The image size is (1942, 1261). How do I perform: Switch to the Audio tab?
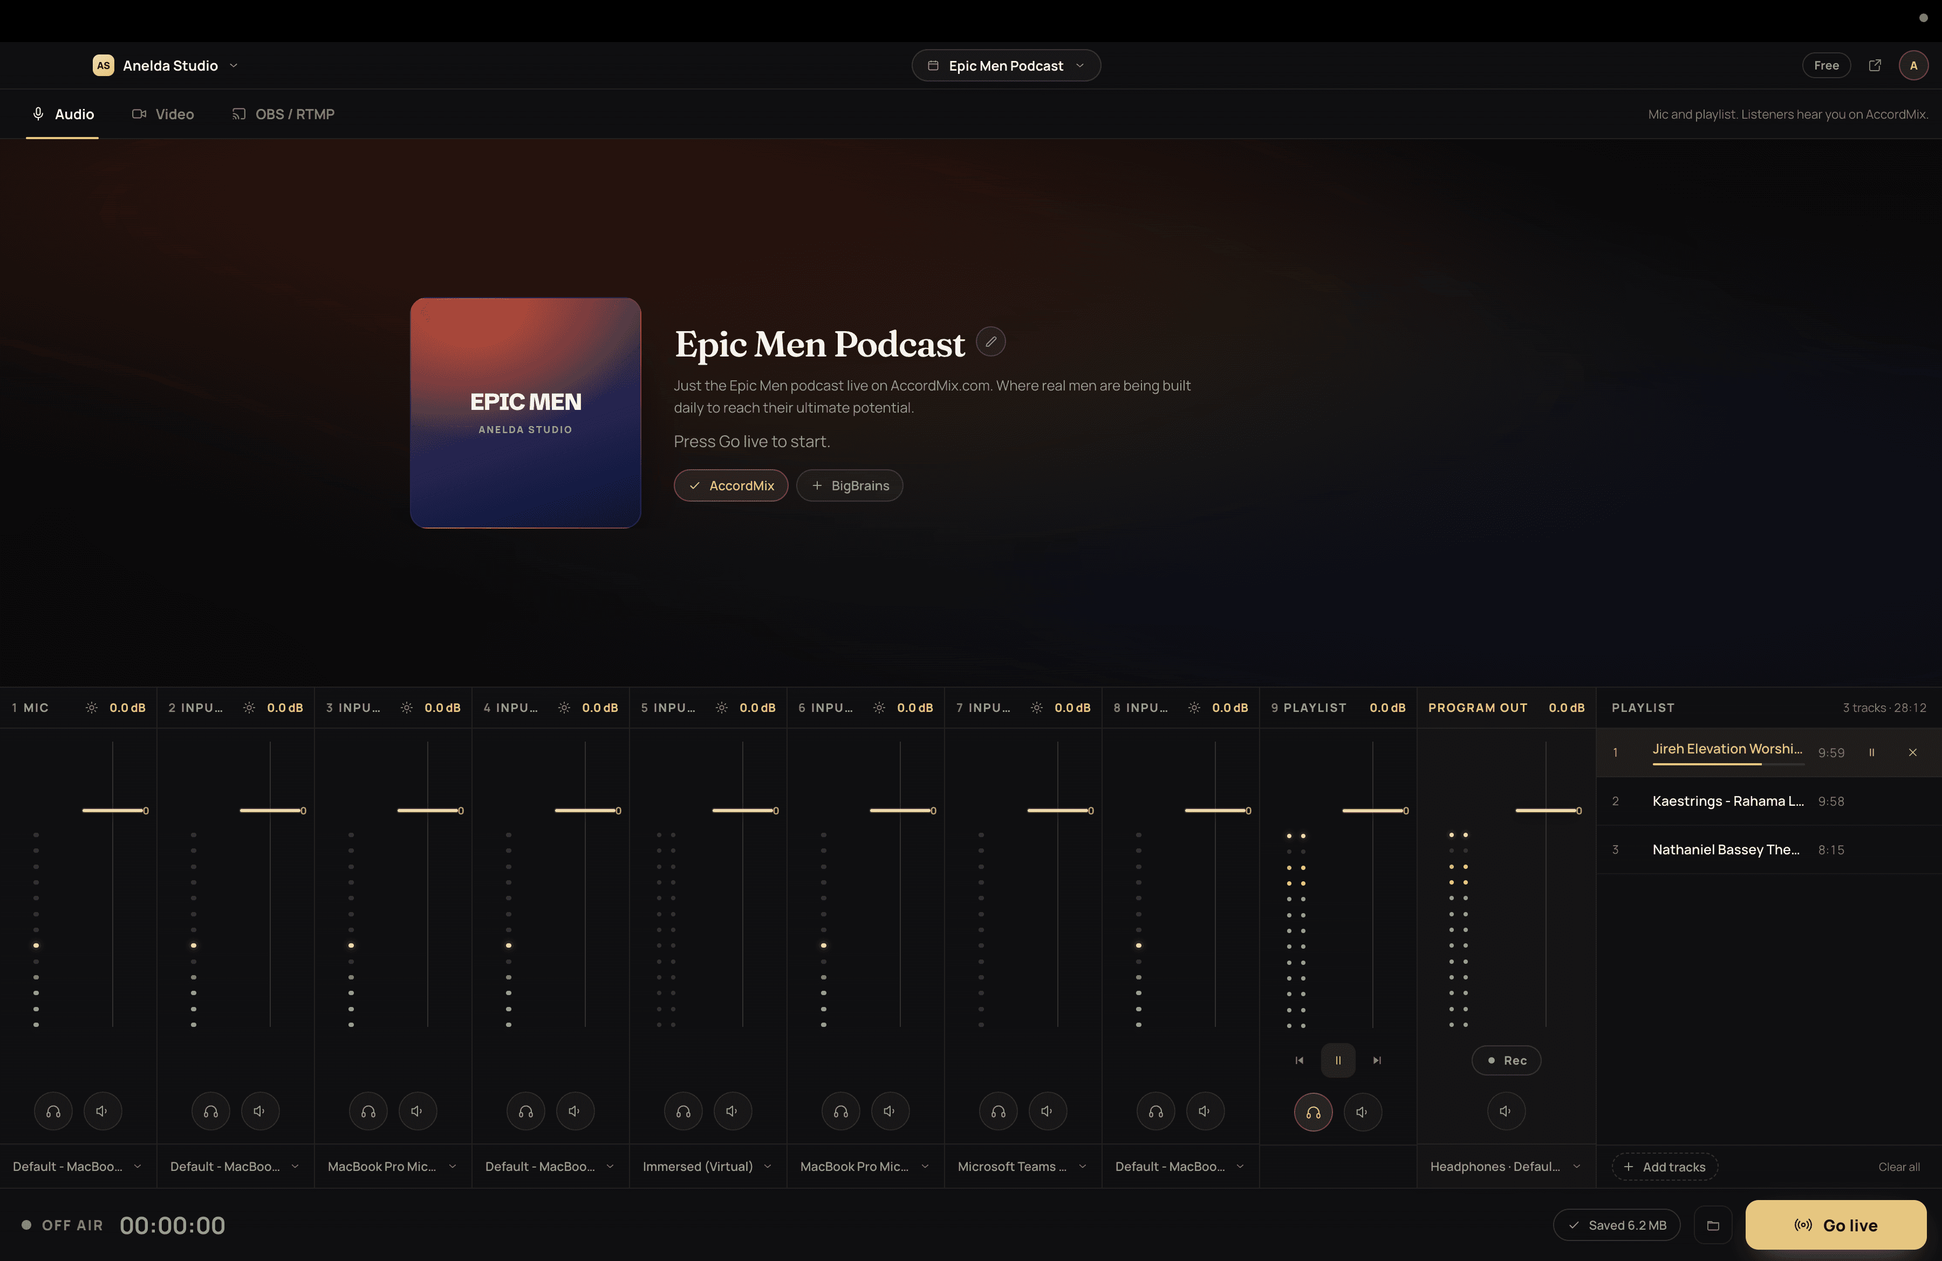coord(62,114)
